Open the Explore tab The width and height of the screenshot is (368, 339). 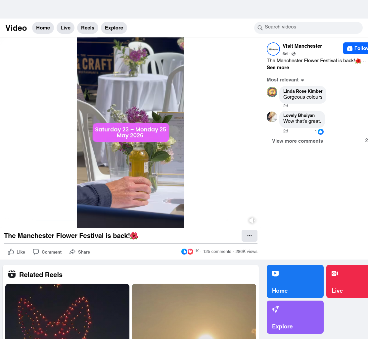[114, 28]
